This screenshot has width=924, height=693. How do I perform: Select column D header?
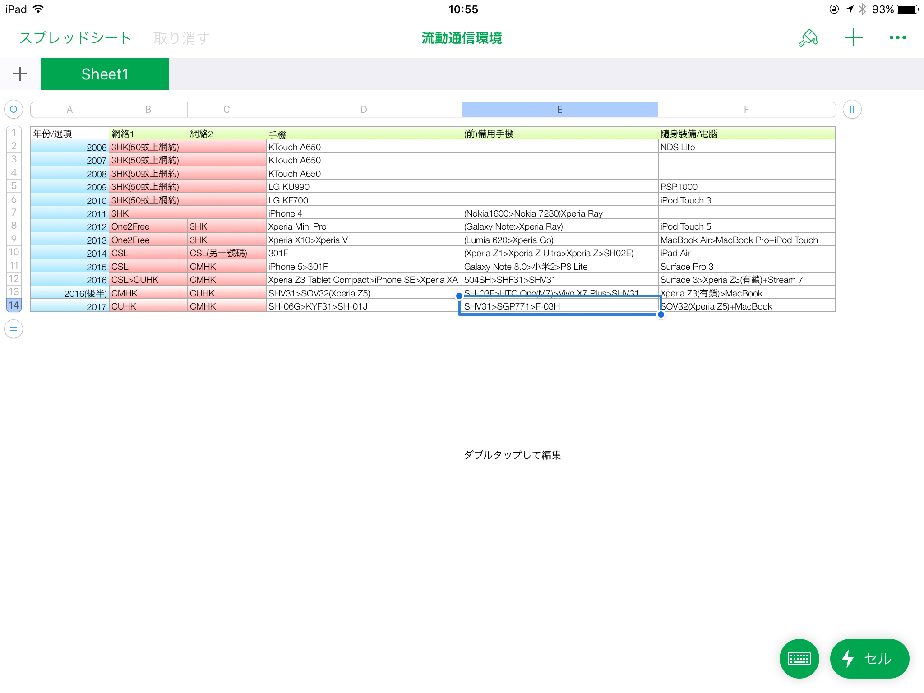[x=364, y=109]
